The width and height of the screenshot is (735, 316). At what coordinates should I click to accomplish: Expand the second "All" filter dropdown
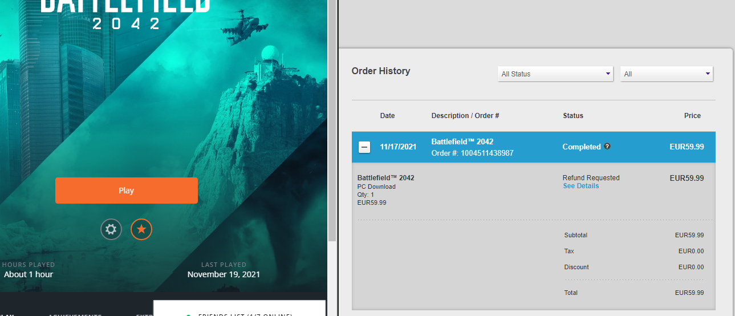(x=666, y=74)
